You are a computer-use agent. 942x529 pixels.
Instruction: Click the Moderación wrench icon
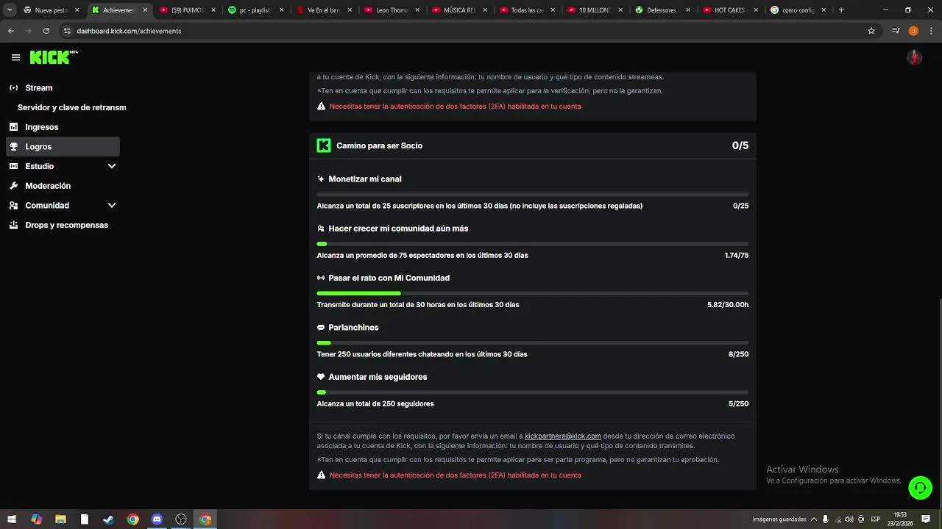[x=13, y=186]
